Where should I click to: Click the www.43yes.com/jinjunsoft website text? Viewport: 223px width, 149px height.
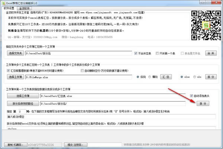96,13
